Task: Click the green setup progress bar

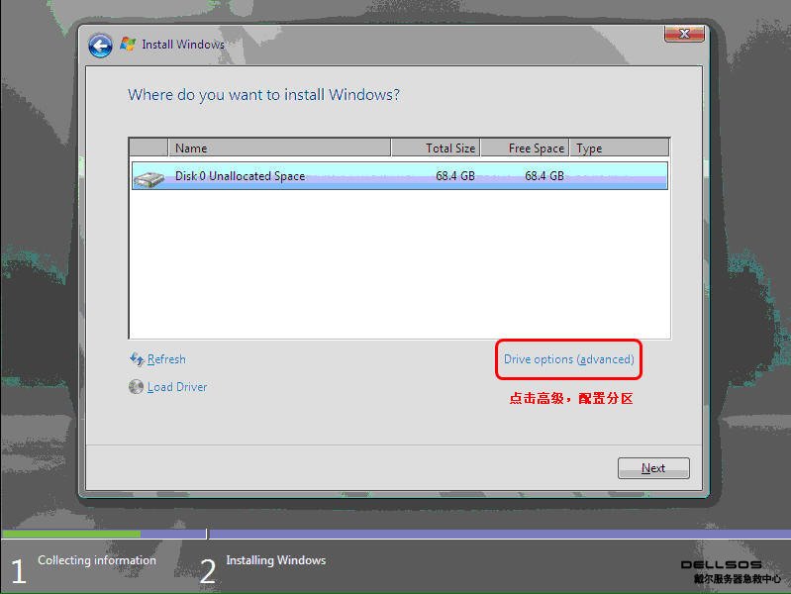Action: tap(71, 534)
